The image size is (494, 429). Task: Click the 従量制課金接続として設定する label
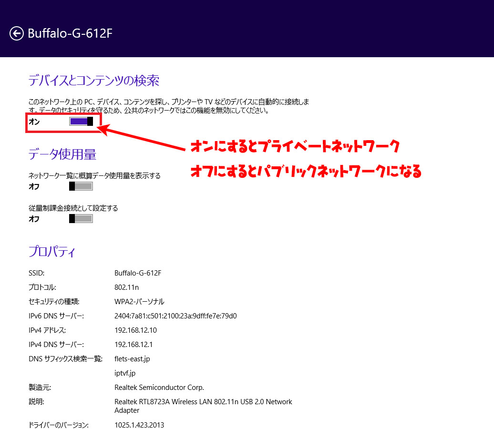click(73, 208)
